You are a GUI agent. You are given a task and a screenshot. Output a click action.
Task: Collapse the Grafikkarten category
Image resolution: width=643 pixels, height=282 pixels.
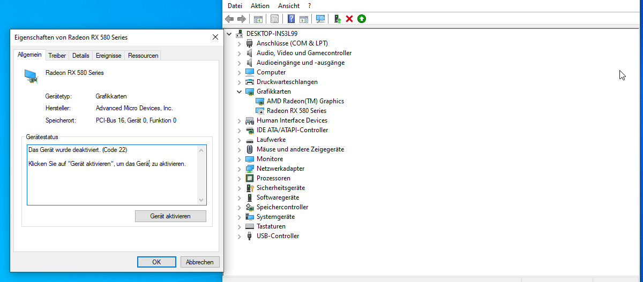tap(240, 92)
